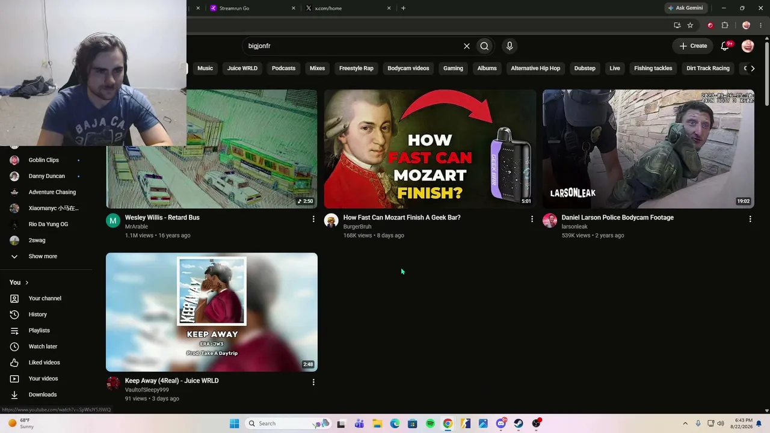Screen dimensions: 770x433
Task: Filter results by Juice WRLD chip
Action: point(242,69)
